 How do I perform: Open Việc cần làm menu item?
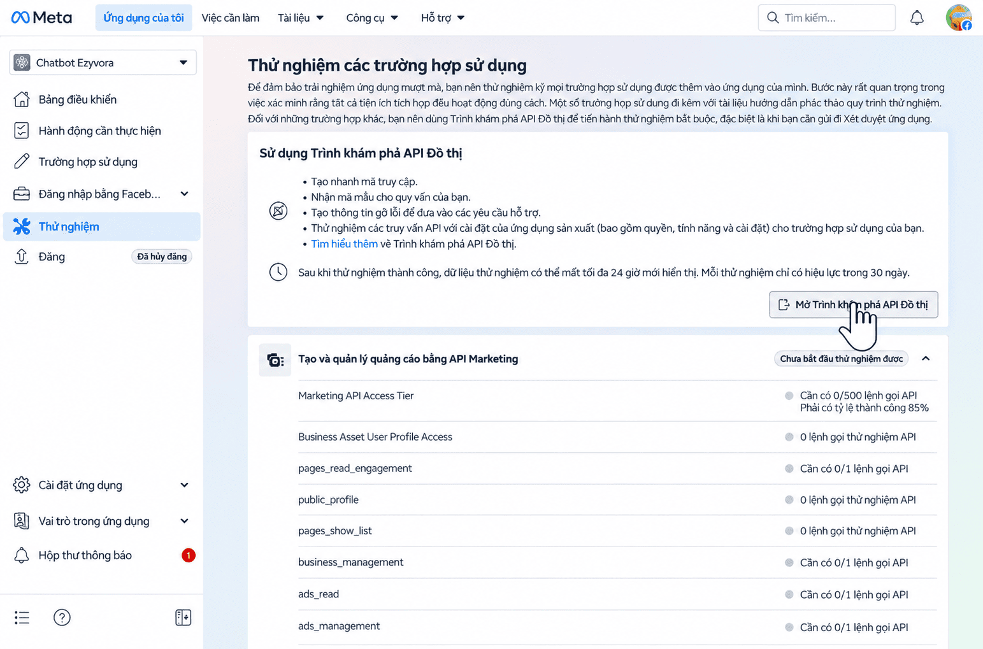(x=231, y=18)
